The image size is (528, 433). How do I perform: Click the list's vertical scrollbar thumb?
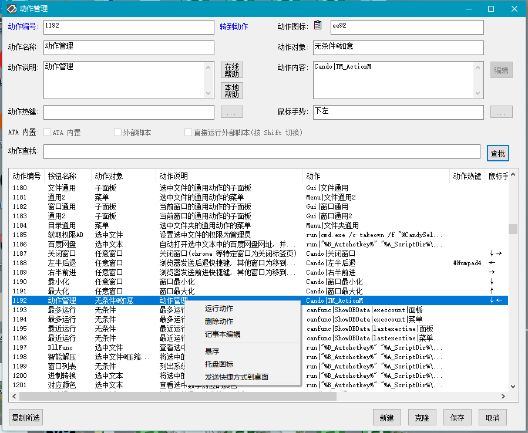[513, 229]
